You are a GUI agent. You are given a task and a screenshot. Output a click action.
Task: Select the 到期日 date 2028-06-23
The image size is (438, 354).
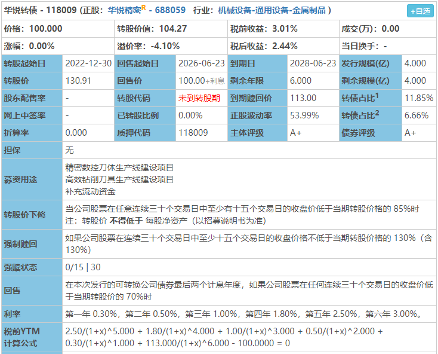(313, 63)
